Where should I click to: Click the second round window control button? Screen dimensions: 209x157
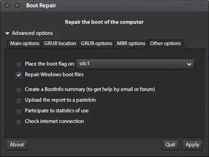17,6
